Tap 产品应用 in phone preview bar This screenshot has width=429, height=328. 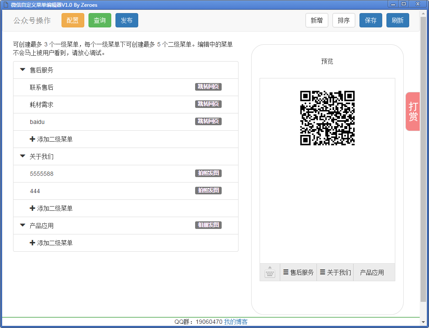(x=374, y=272)
